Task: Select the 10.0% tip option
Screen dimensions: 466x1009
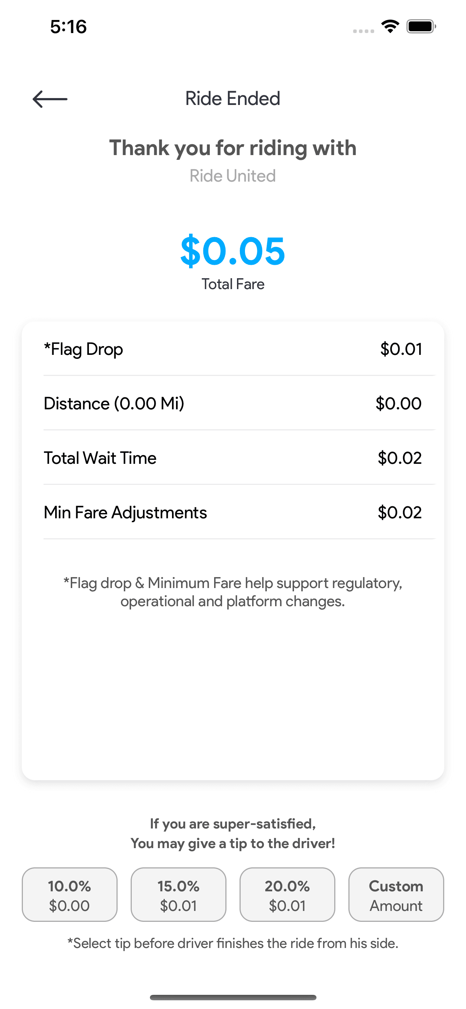Action: [x=70, y=895]
